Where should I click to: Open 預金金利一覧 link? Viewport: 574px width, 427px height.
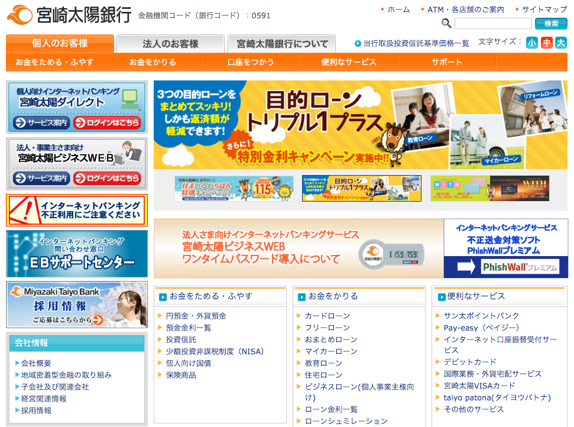(189, 328)
